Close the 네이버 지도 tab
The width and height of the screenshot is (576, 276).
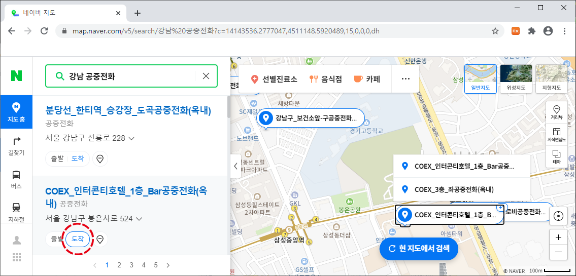[118, 13]
